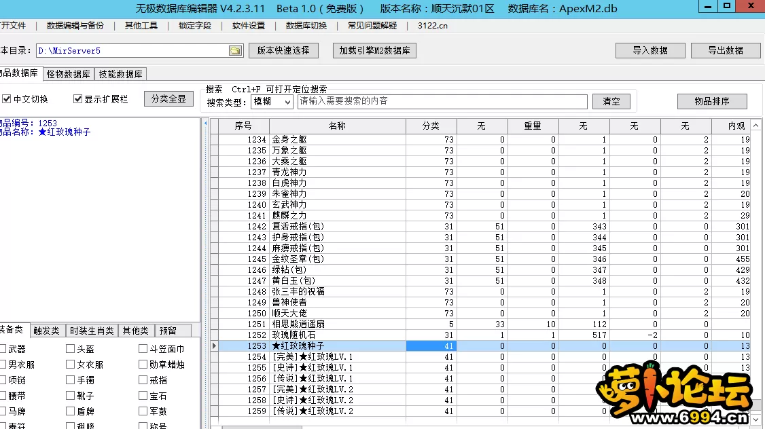Click the 导入数据 button

[650, 51]
